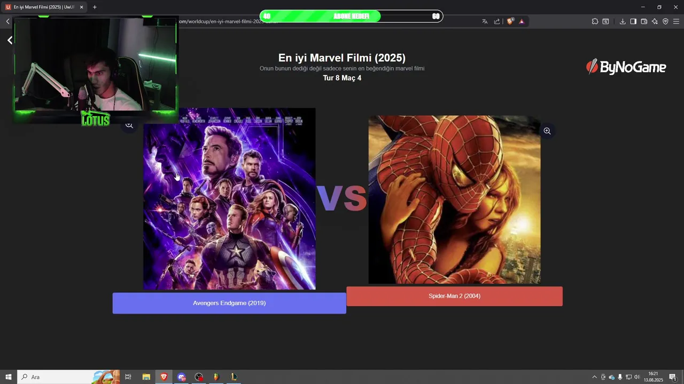Open League of Legends taskbar icon
This screenshot has height=384, width=684.
click(x=234, y=377)
